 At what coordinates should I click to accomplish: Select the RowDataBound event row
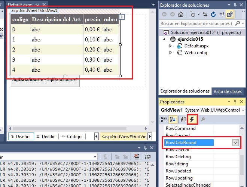tap(189, 143)
